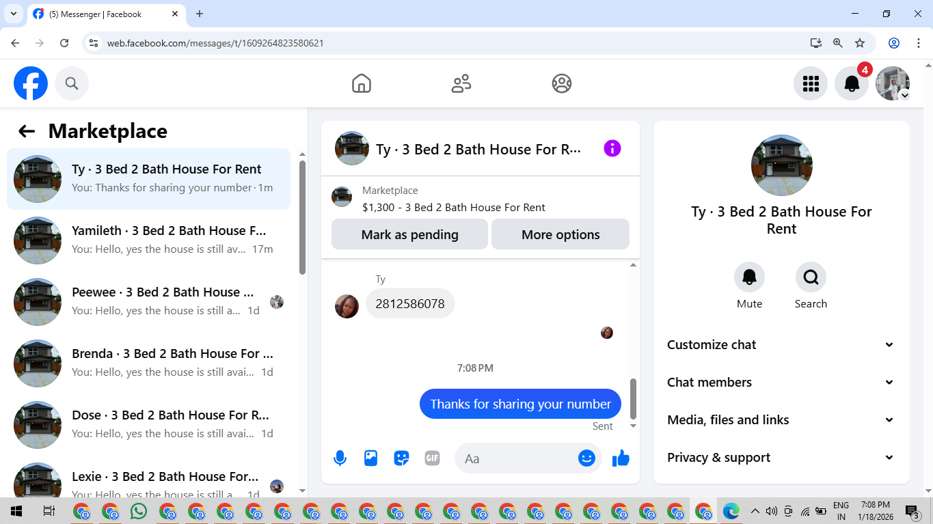Click Mark as pending button
933x524 pixels.
[409, 234]
